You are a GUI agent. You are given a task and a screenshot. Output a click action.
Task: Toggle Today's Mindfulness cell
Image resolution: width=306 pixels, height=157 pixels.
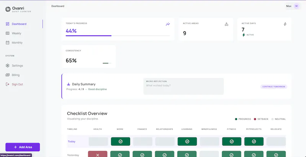(209, 141)
